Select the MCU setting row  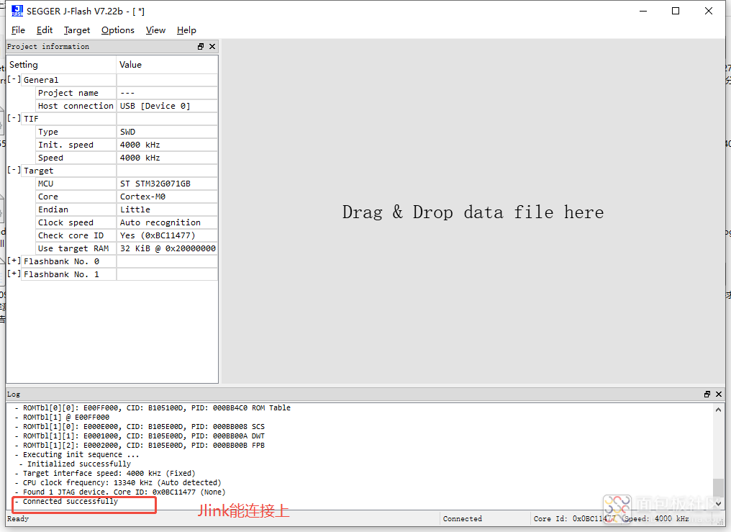coord(127,184)
